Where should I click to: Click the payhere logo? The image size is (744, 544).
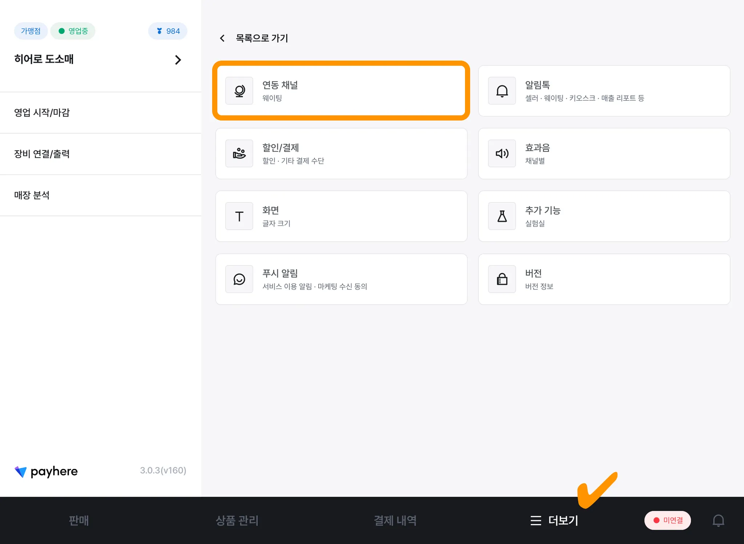(x=46, y=471)
